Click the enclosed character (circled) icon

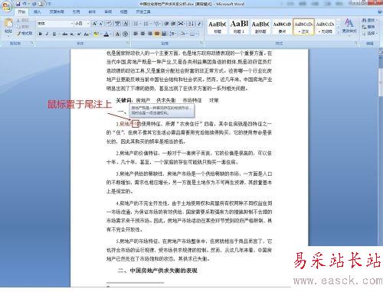click(126, 34)
